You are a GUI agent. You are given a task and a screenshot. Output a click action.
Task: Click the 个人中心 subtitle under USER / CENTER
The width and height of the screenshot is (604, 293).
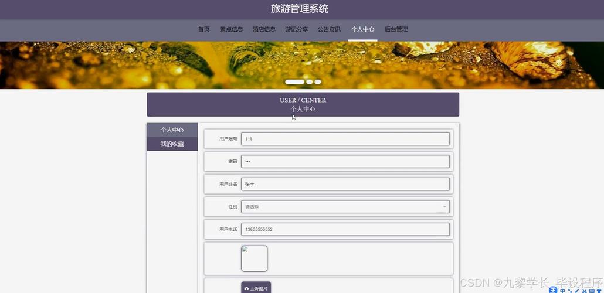pos(303,109)
